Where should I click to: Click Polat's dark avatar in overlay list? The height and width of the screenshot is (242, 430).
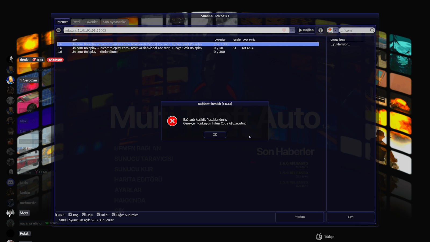pyautogui.click(x=10, y=233)
